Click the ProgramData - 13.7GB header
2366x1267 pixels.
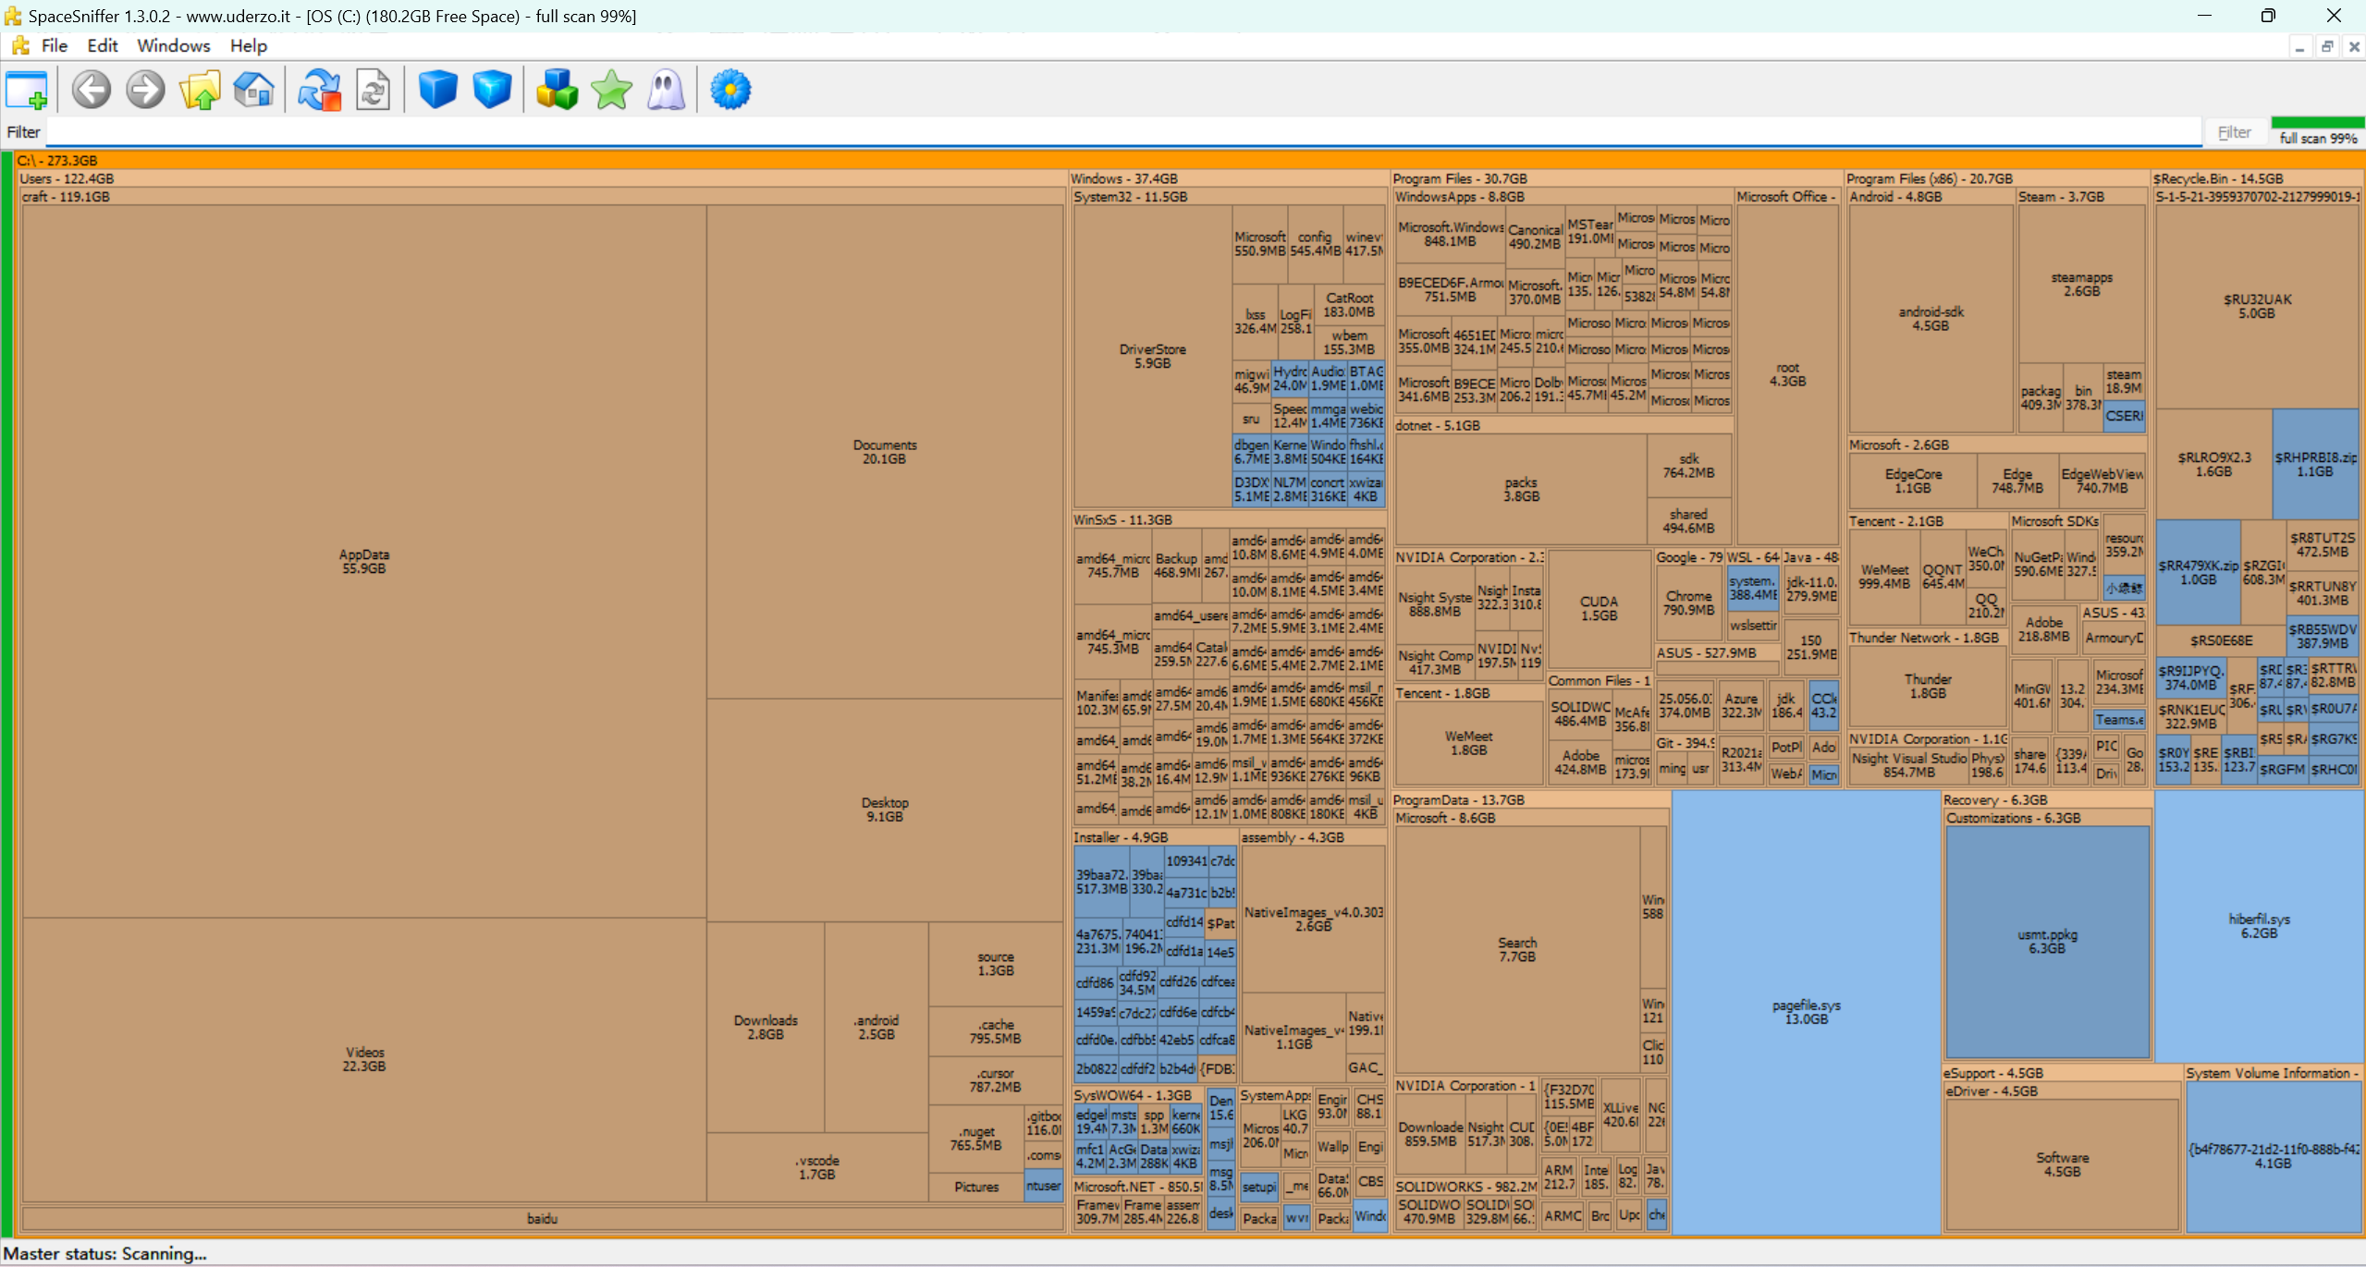[x=1531, y=799]
